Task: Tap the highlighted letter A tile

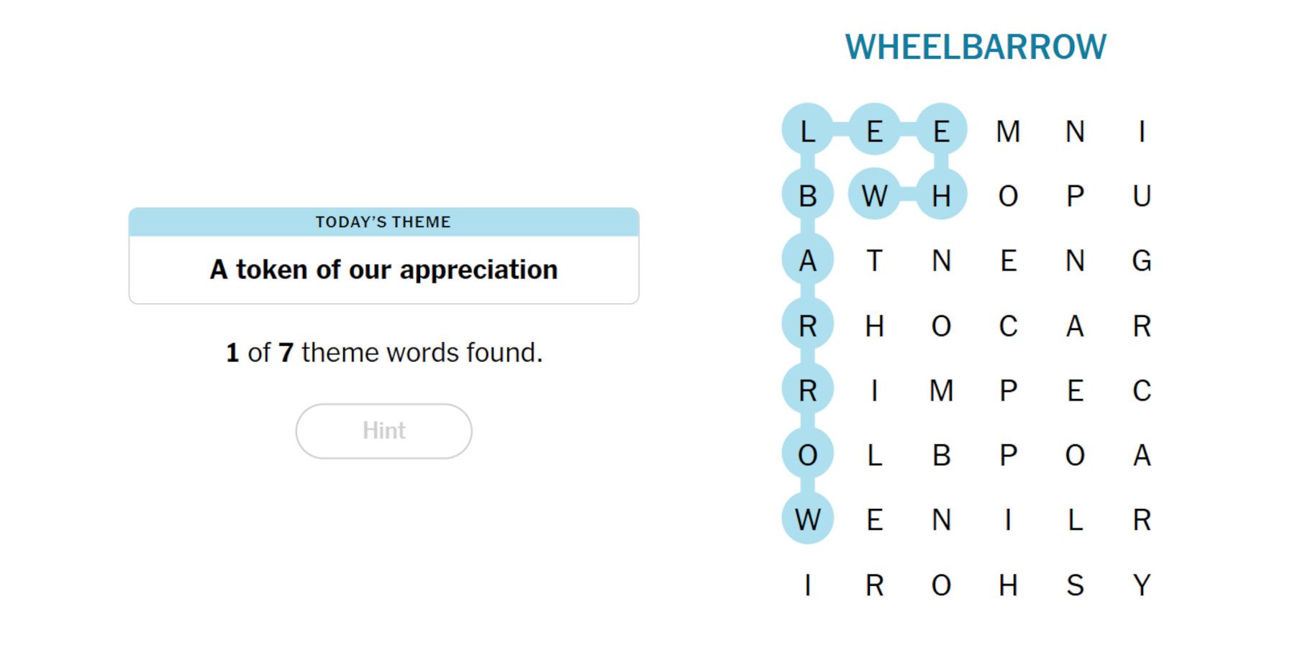Action: (807, 260)
